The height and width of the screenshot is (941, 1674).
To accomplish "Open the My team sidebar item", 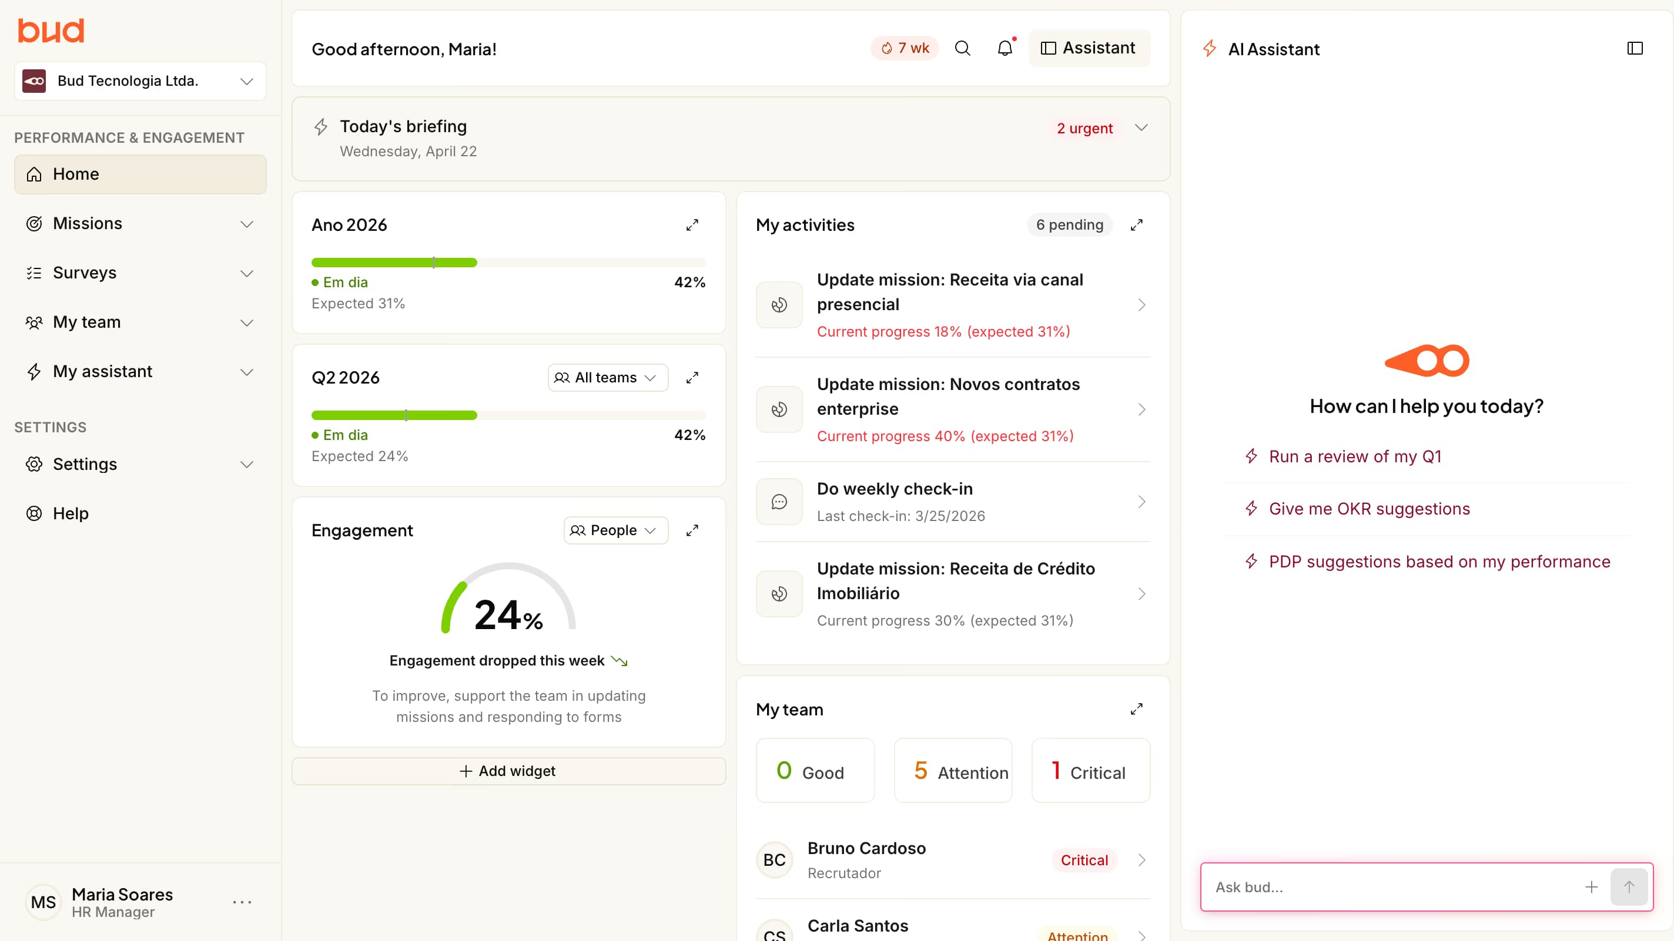I will coord(86,321).
